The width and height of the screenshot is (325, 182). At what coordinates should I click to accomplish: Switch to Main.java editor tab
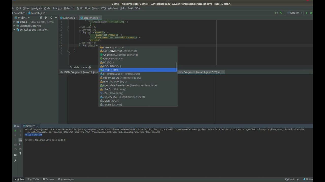[x=69, y=18]
